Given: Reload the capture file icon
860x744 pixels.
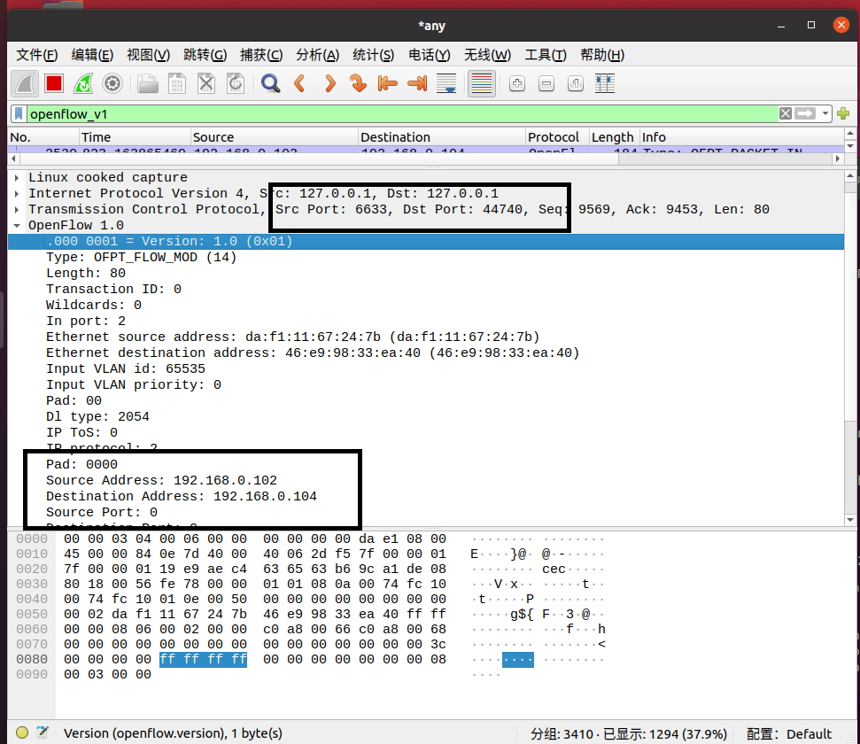Looking at the screenshot, I should [x=236, y=84].
